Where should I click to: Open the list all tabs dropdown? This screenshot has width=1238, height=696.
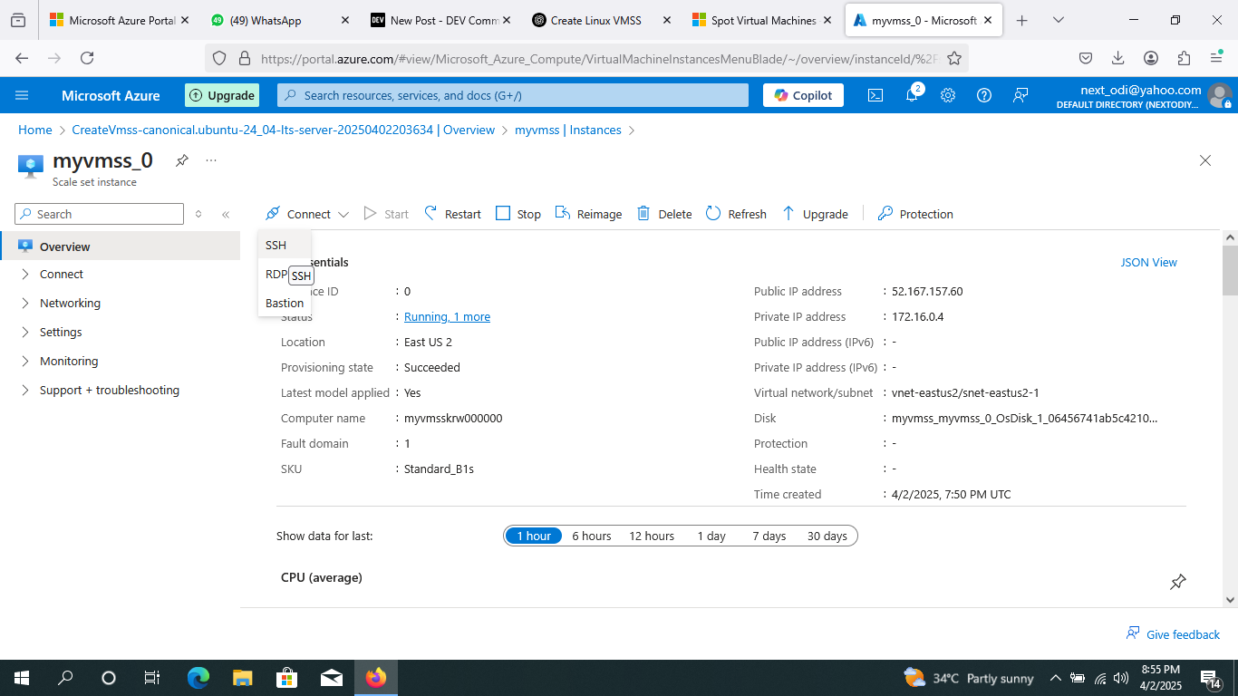pyautogui.click(x=1059, y=20)
